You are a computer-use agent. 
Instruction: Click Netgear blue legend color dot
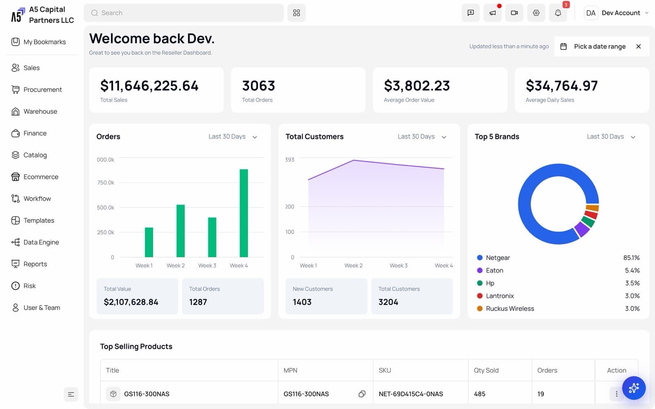480,258
